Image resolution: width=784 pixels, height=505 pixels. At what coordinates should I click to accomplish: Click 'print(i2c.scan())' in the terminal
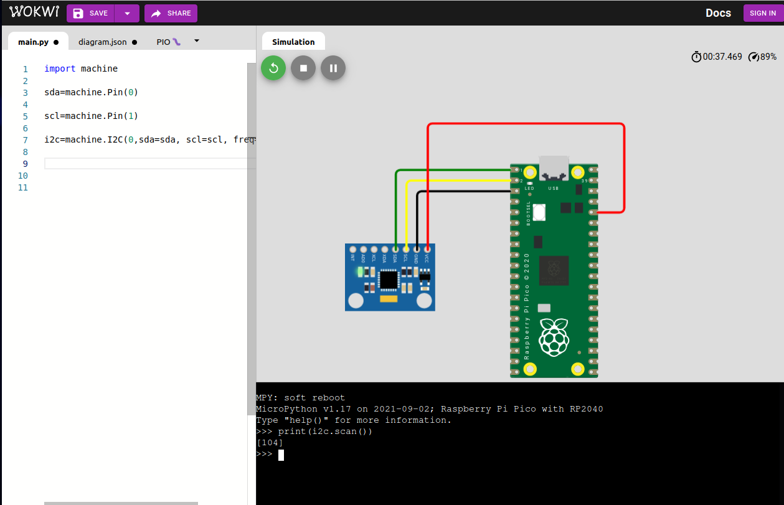(325, 432)
